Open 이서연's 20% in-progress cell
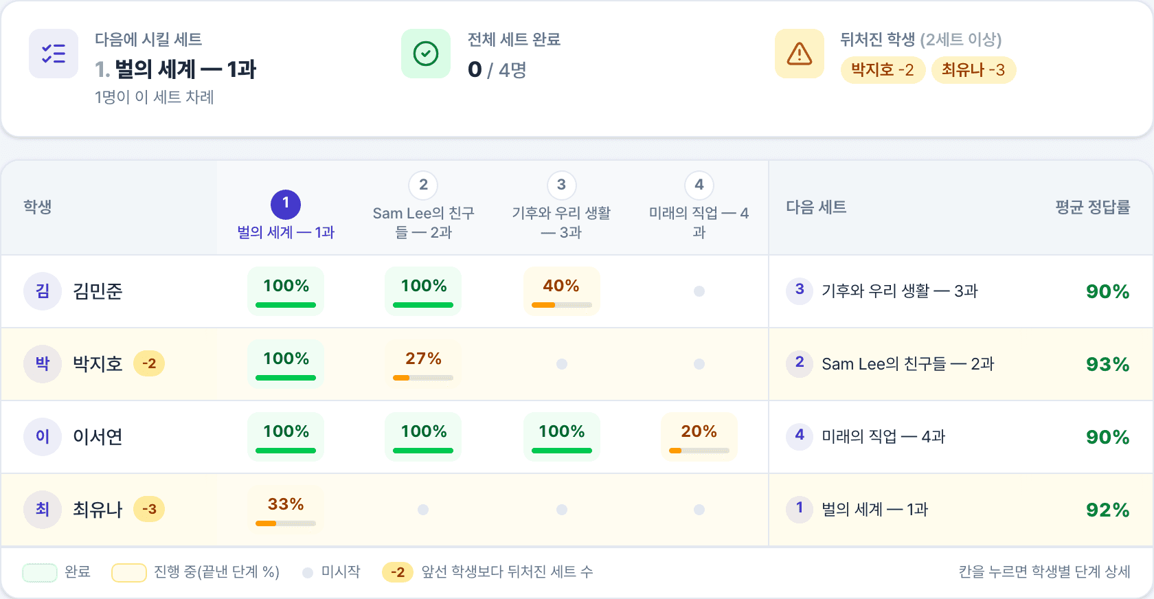The width and height of the screenshot is (1154, 599). (699, 437)
